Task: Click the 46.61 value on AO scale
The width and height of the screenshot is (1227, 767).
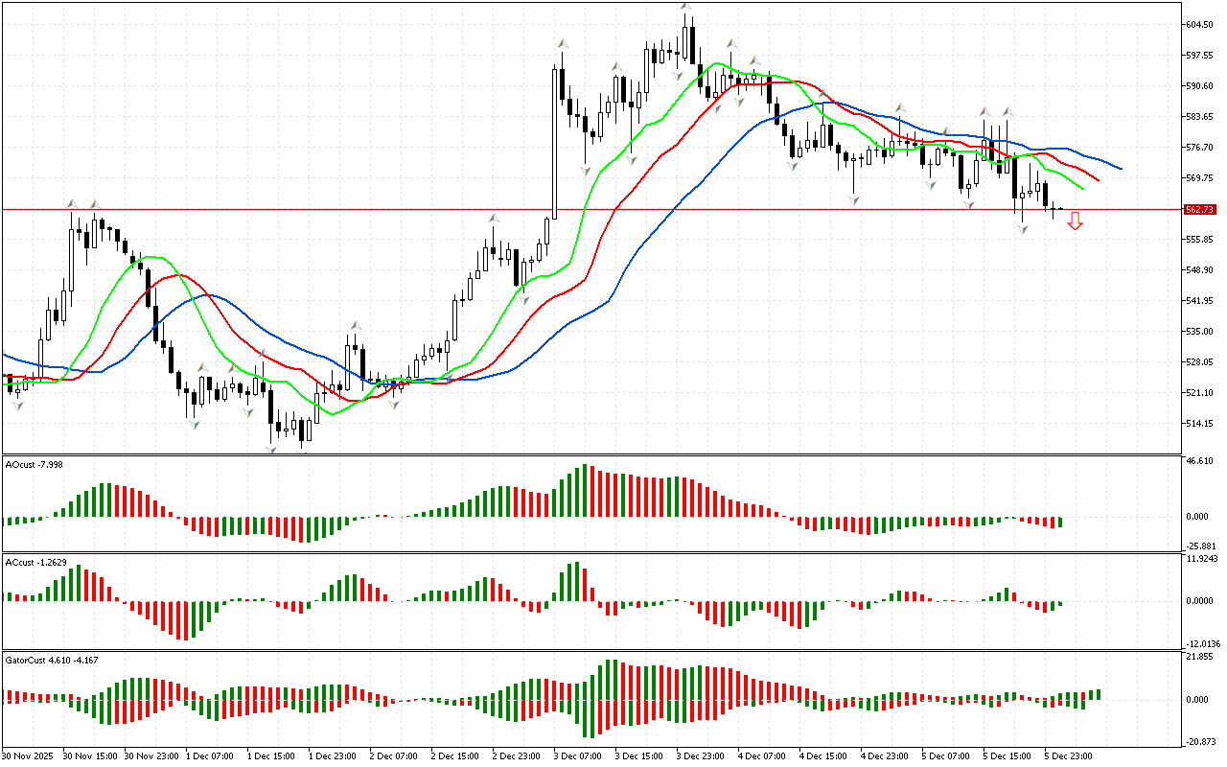Action: click(1200, 461)
